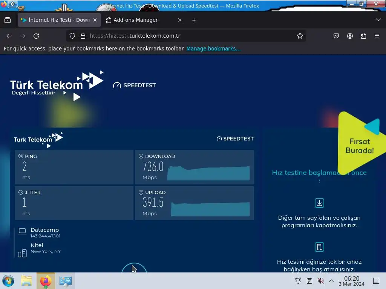Open the Windows Start button
This screenshot has height=289, width=386.
8,281
